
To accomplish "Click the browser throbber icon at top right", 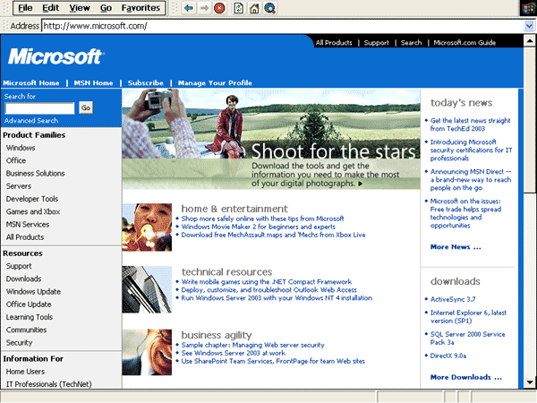I will point(527,8).
